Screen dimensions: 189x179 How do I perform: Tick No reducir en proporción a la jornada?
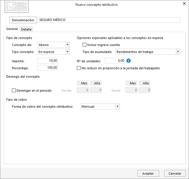click(79, 68)
